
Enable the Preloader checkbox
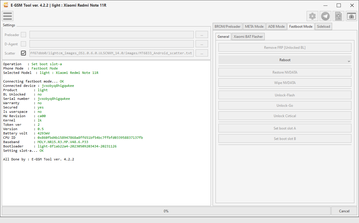tap(23, 35)
